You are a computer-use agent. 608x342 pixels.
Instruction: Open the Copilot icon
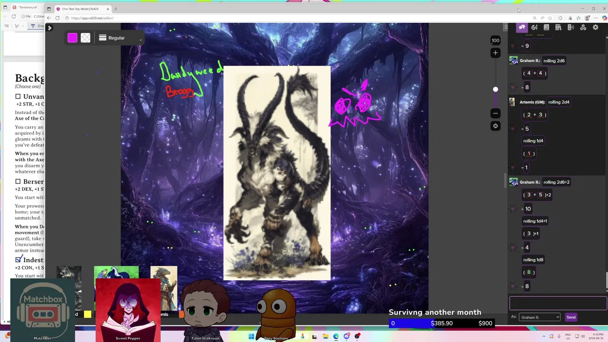pos(604,18)
